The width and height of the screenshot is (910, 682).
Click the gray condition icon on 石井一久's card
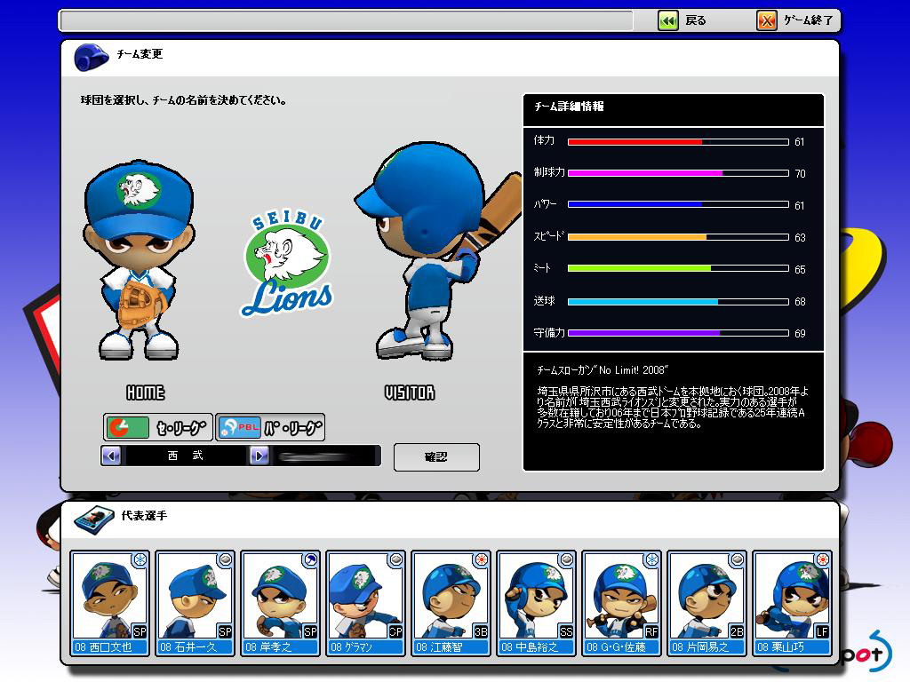tap(225, 560)
